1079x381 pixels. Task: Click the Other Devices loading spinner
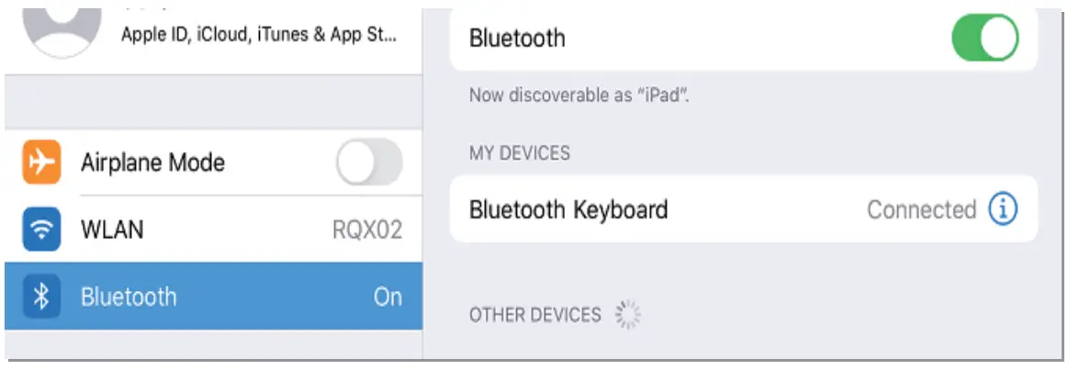[x=627, y=315]
